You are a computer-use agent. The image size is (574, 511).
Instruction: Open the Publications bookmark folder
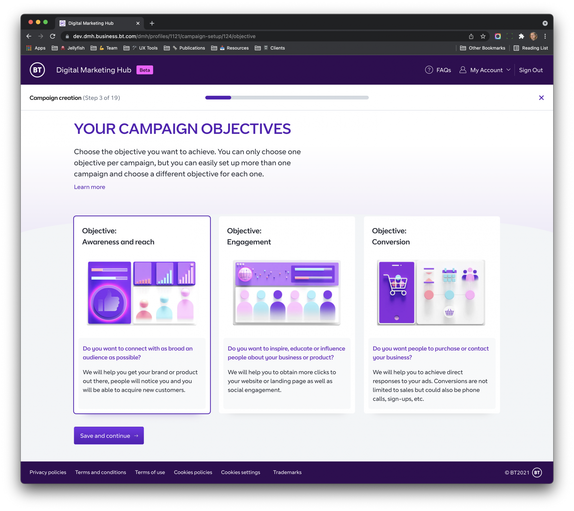coord(184,48)
